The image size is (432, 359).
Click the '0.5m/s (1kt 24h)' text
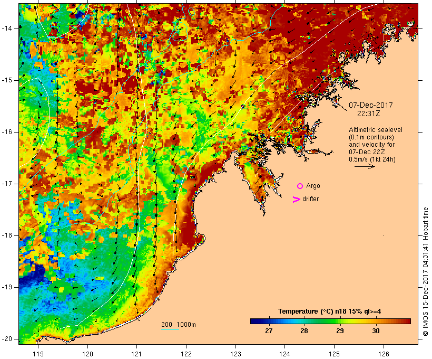click(x=372, y=159)
